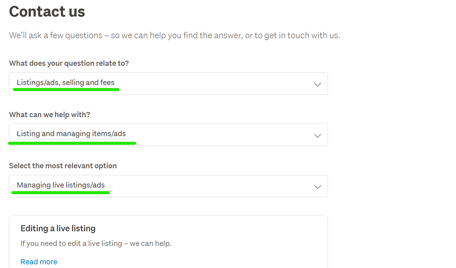
Task: Select the 'Listing and managing items/ads' value text
Action: click(71, 134)
